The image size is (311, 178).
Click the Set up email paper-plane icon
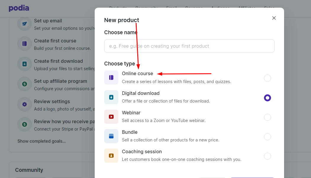click(24, 24)
